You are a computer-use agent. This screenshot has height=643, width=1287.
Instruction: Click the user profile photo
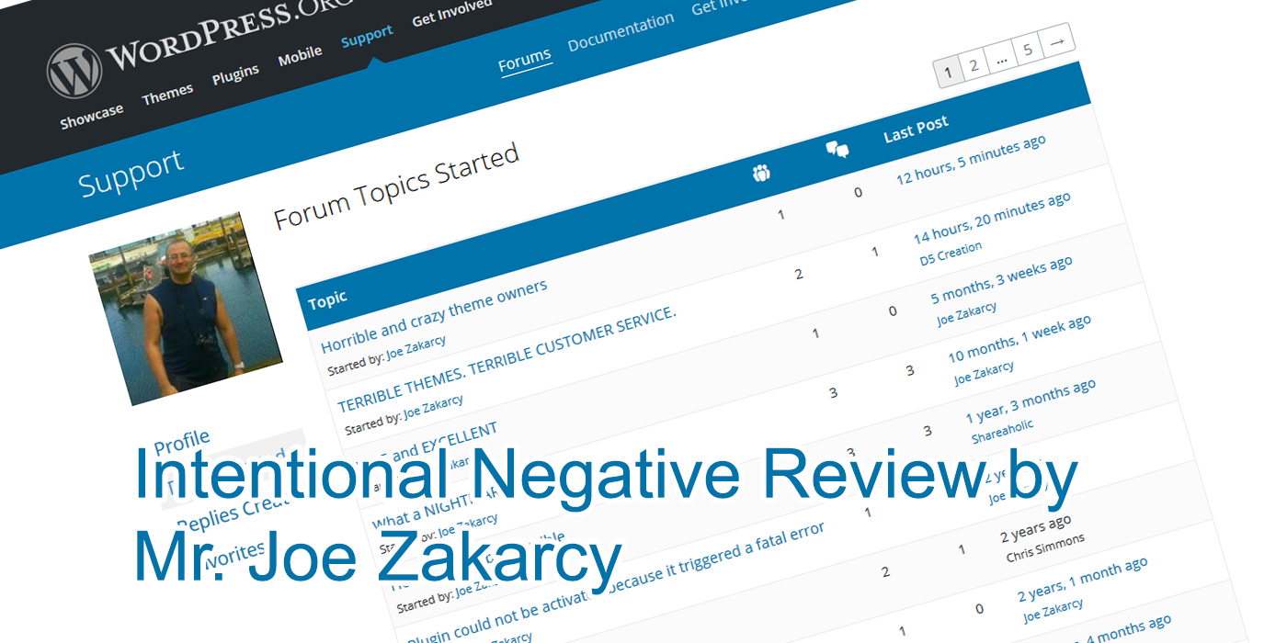tap(184, 309)
